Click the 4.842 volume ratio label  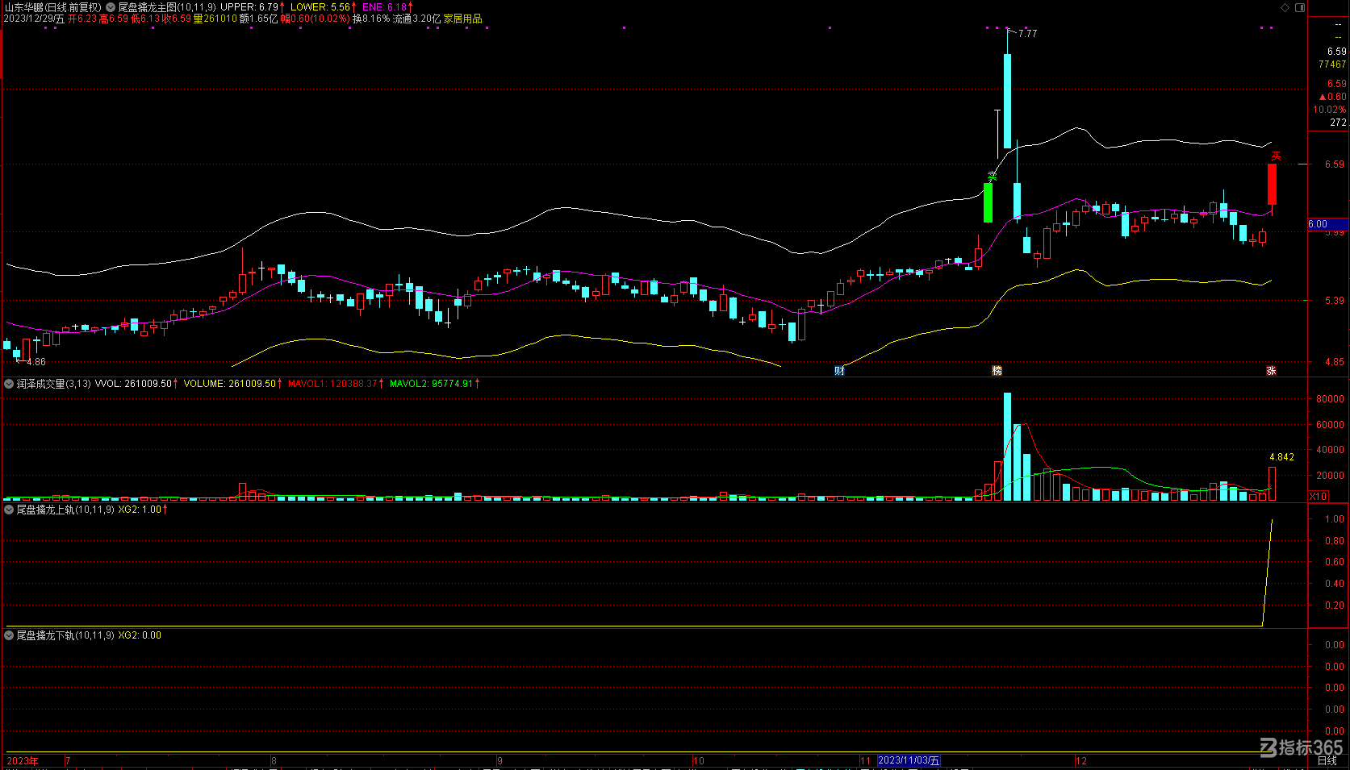pyautogui.click(x=1281, y=457)
